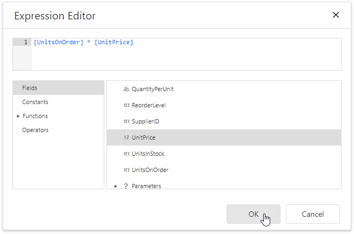Click the integer icon next to ReorderLevel

coord(126,105)
